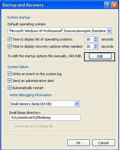The width and height of the screenshot is (120, 150).
Task: Click the Small dump directory text field
Action: (x=45, y=118)
